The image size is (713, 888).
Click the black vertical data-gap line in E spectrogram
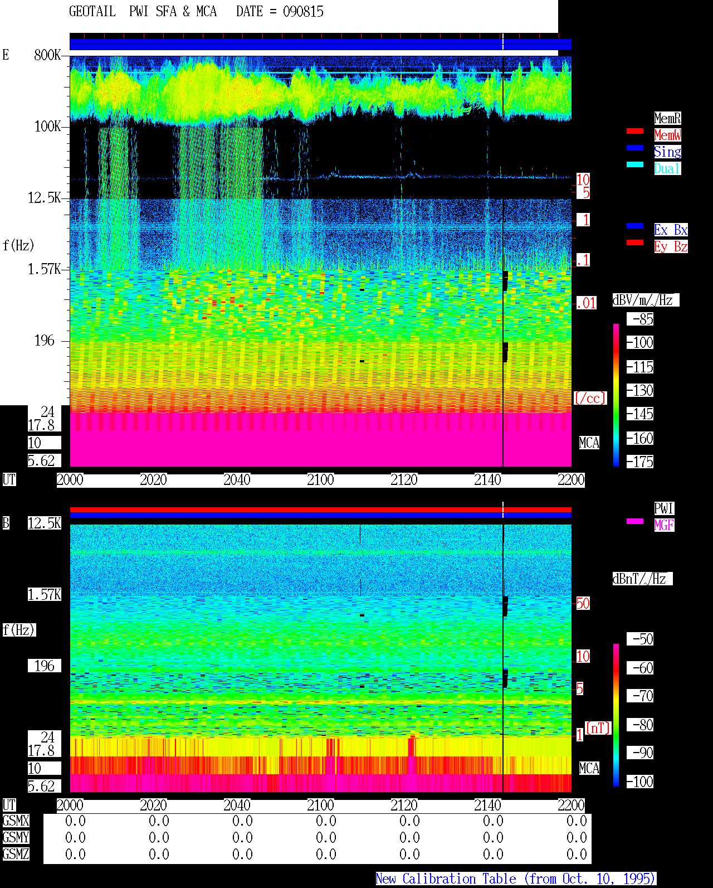click(503, 261)
